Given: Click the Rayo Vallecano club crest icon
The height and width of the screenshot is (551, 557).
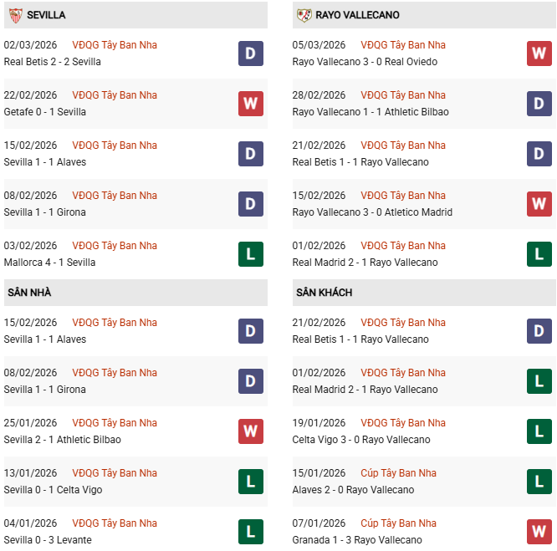Looking at the screenshot, I should pyautogui.click(x=304, y=15).
